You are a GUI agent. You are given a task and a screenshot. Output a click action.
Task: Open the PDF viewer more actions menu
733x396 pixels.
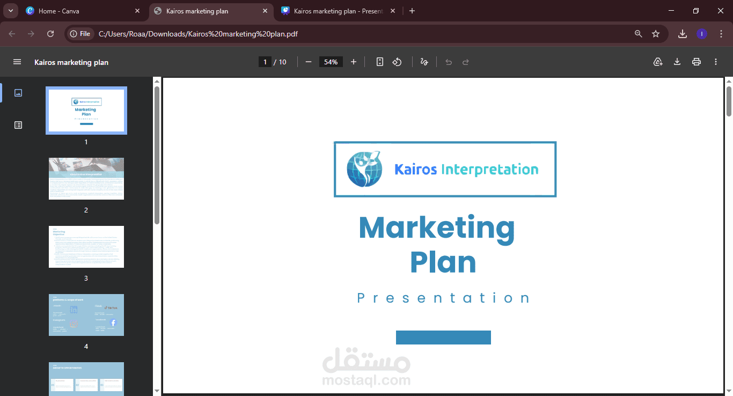click(716, 62)
